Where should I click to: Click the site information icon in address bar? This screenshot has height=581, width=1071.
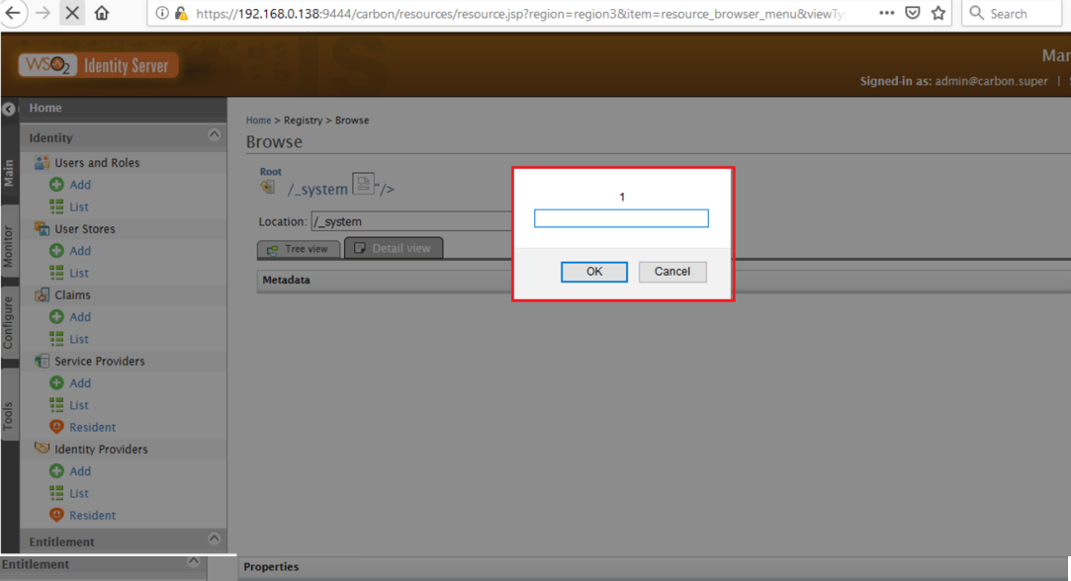pyautogui.click(x=162, y=13)
